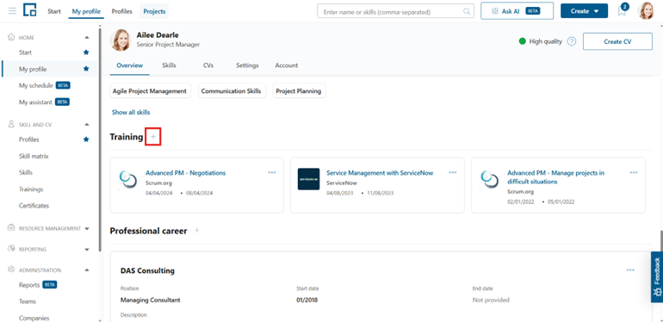Open the Feedback side tab

click(x=657, y=277)
